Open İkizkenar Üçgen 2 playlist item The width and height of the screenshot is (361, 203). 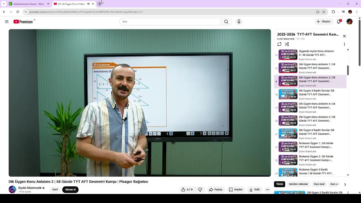[x=310, y=160]
